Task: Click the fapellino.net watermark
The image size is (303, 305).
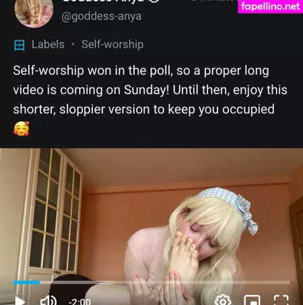Action: [x=271, y=7]
